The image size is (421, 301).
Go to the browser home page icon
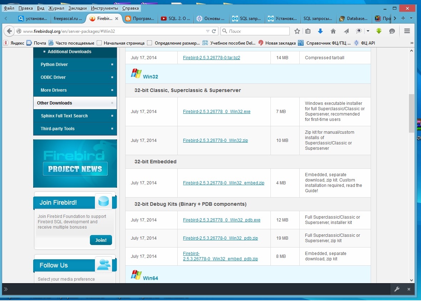(333, 31)
